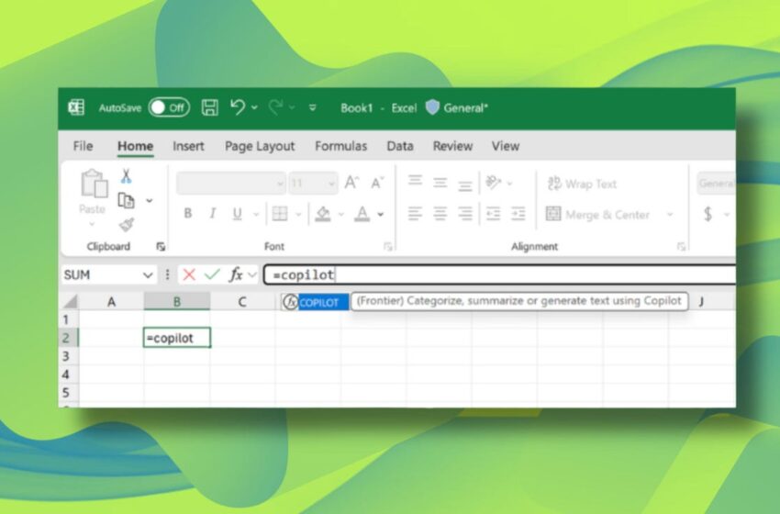Open font color picker arrow

(x=381, y=215)
